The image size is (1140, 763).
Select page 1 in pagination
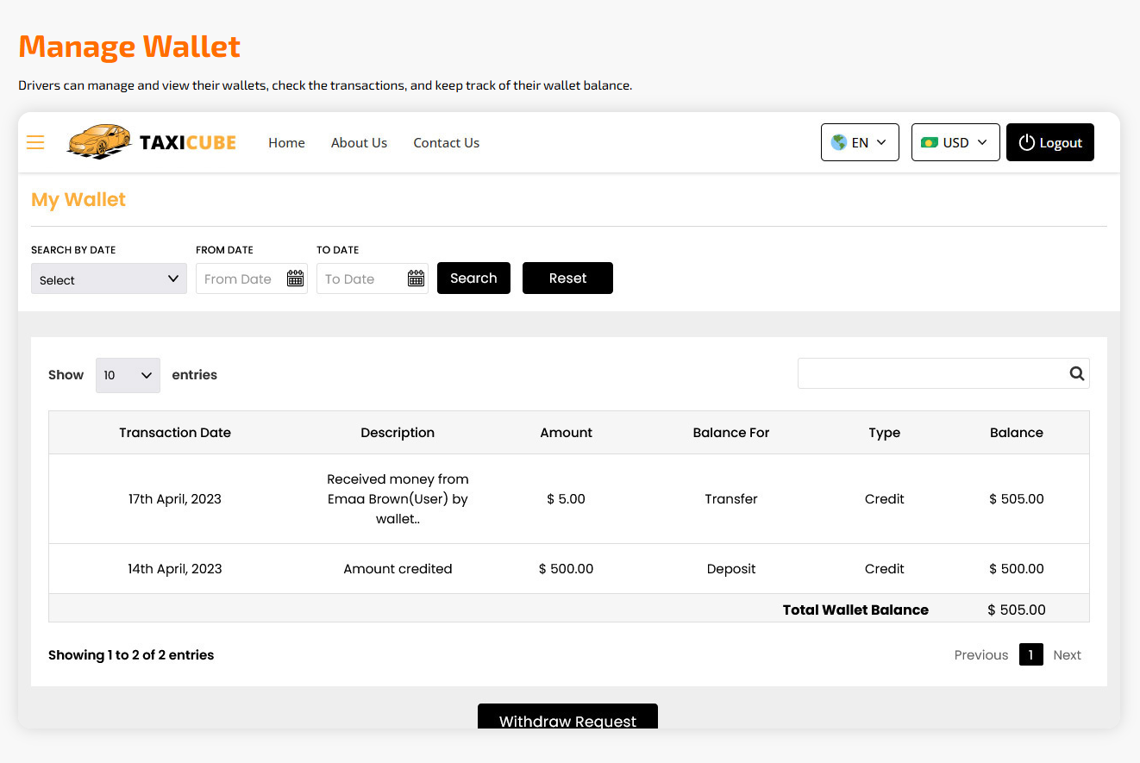coord(1030,654)
